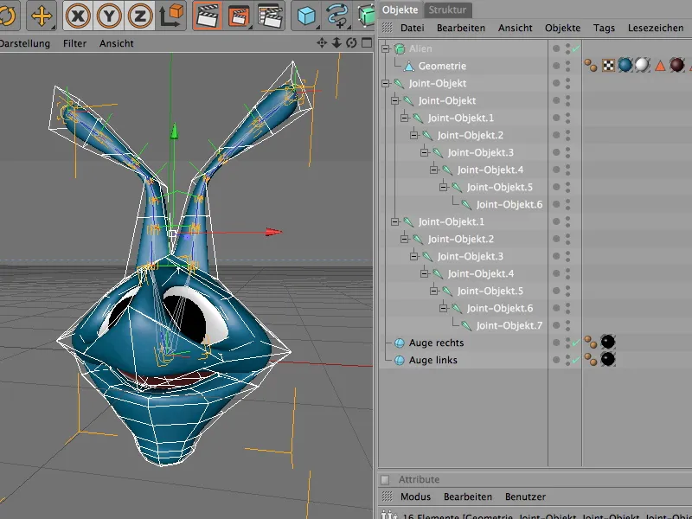Collapse first chain Joint-Objekt.3 node

(424, 152)
